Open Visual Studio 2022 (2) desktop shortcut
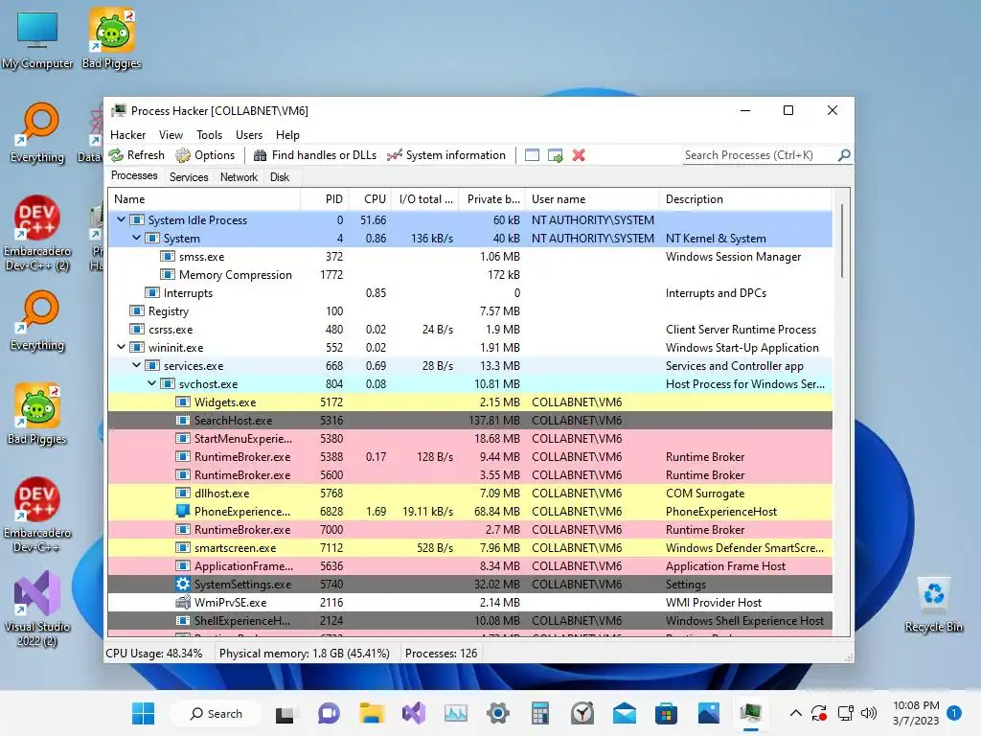This screenshot has height=736, width=981. tap(37, 609)
